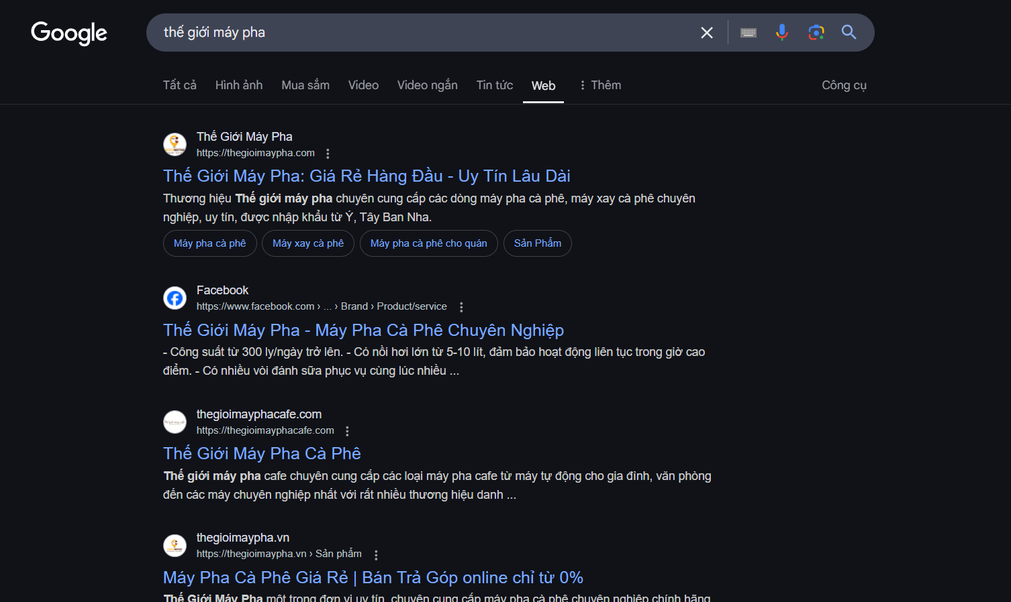Select the 'Video' tab

click(363, 85)
